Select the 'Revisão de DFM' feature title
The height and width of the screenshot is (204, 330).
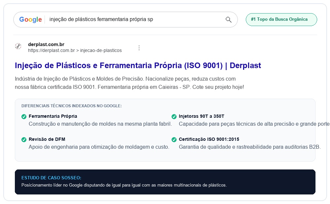pos(47,140)
